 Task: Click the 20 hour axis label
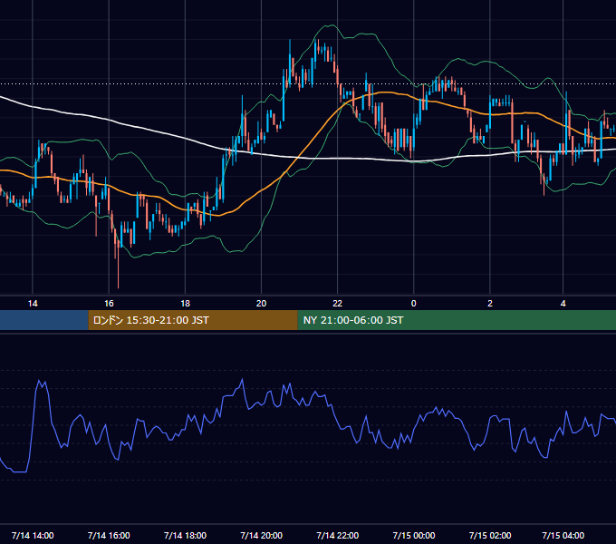click(x=261, y=304)
